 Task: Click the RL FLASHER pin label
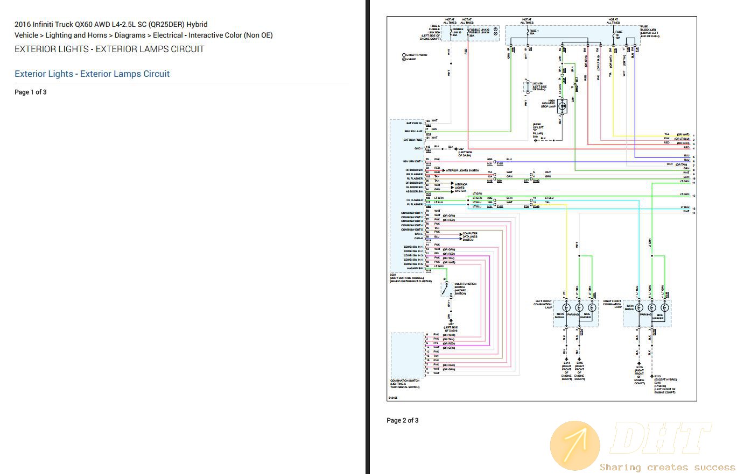pyautogui.click(x=415, y=178)
